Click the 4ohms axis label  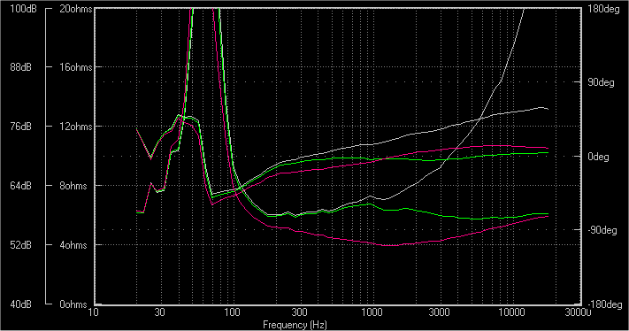[73, 245]
